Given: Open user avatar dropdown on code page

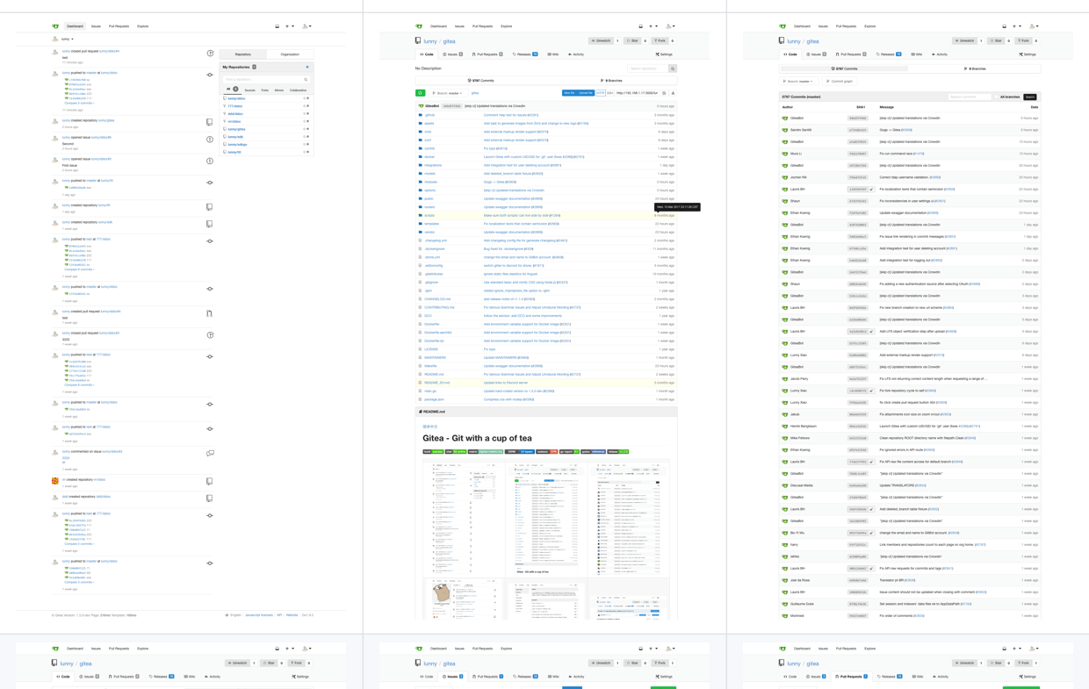Looking at the screenshot, I should tap(670, 26).
